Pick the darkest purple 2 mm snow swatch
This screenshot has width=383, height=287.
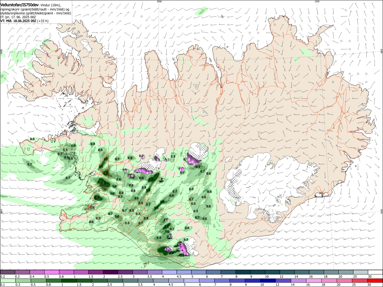tap(110, 272)
